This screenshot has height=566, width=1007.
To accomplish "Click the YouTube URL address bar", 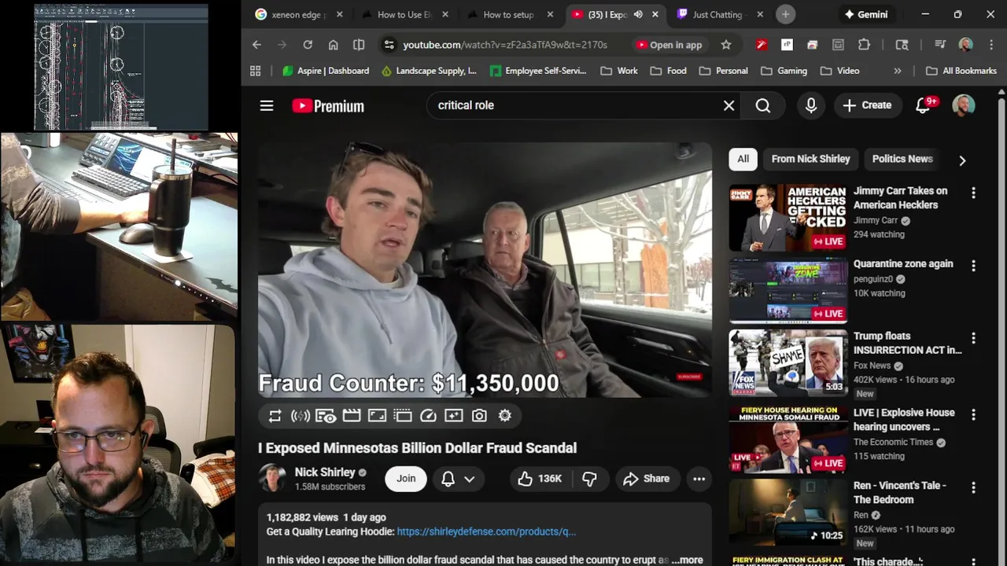I will [x=505, y=45].
